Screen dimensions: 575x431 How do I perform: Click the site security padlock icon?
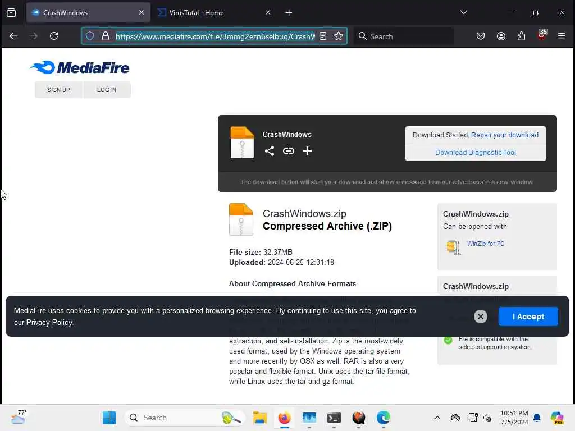(106, 36)
